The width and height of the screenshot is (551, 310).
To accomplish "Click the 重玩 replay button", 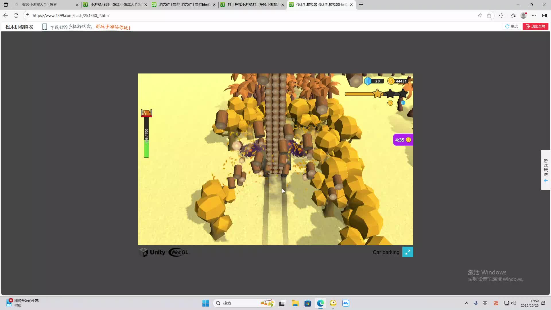I will 511,26.
